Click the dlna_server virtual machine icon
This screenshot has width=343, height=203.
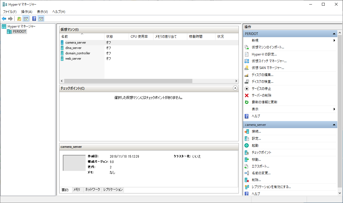62,48
